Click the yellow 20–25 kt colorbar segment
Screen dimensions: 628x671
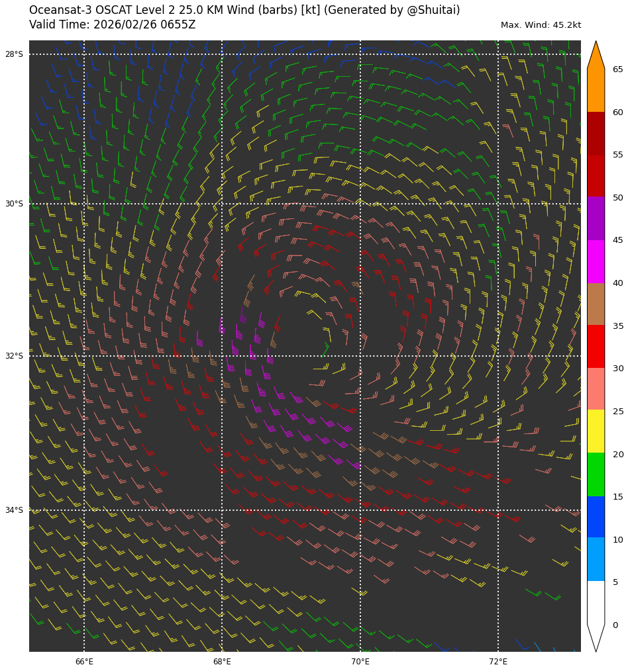[x=596, y=431]
